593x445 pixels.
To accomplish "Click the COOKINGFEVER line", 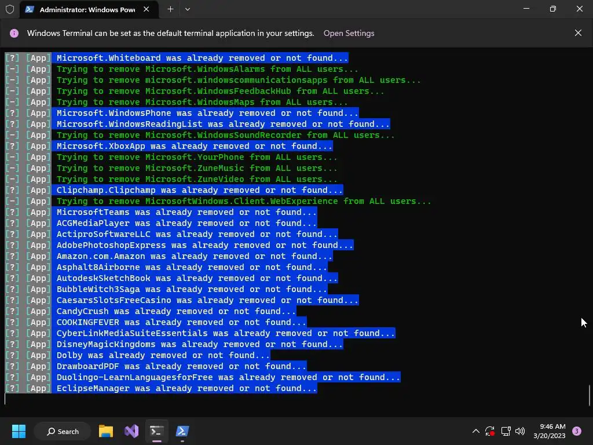I will [155, 322].
